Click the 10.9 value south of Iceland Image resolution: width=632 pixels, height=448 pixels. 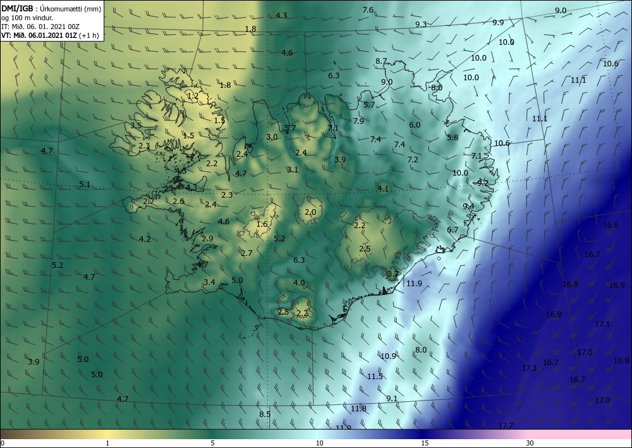[388, 356]
